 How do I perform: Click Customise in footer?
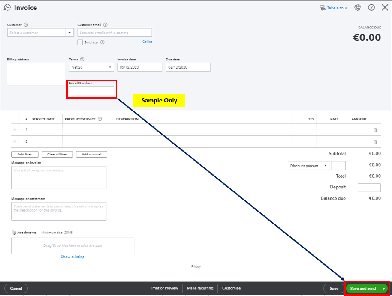(x=231, y=288)
